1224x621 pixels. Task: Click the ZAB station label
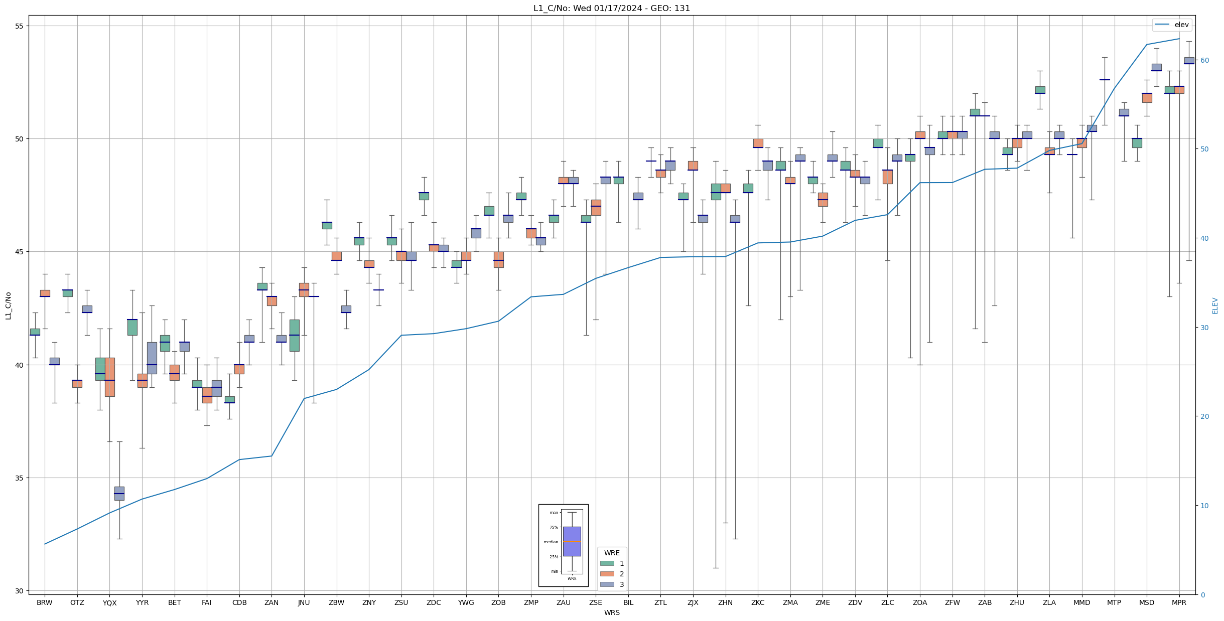(985, 602)
